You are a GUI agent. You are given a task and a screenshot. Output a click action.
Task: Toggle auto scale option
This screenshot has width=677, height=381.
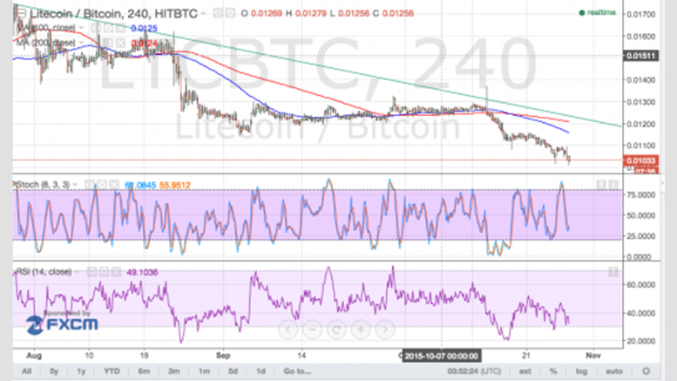(x=614, y=371)
